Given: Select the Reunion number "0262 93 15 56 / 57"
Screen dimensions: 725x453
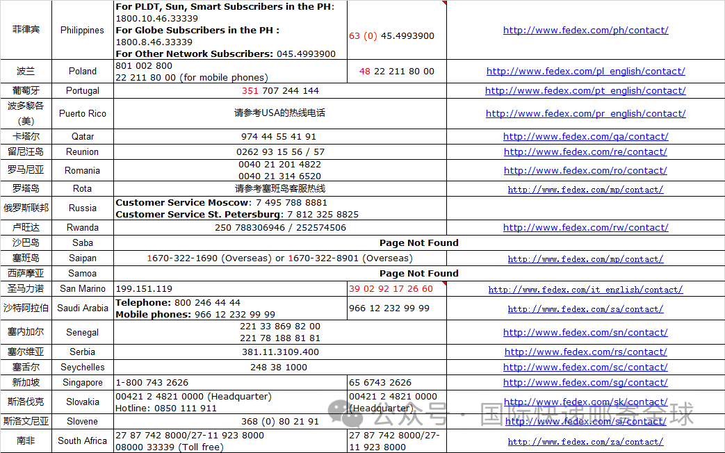Looking at the screenshot, I should [x=280, y=151].
